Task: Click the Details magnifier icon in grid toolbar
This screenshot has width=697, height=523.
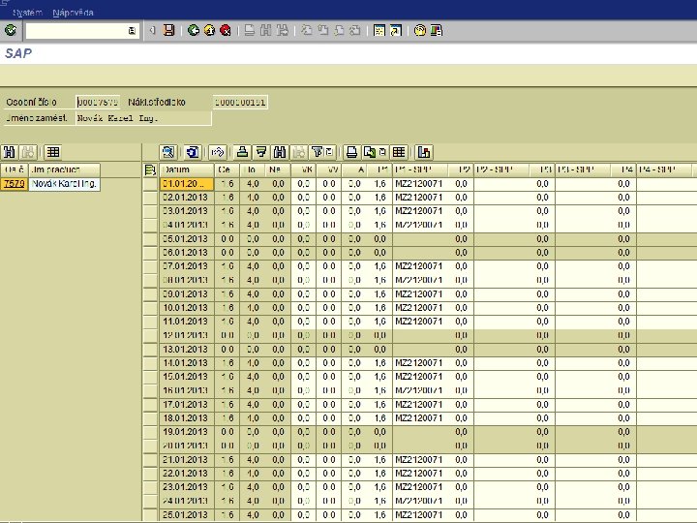Action: (x=167, y=152)
